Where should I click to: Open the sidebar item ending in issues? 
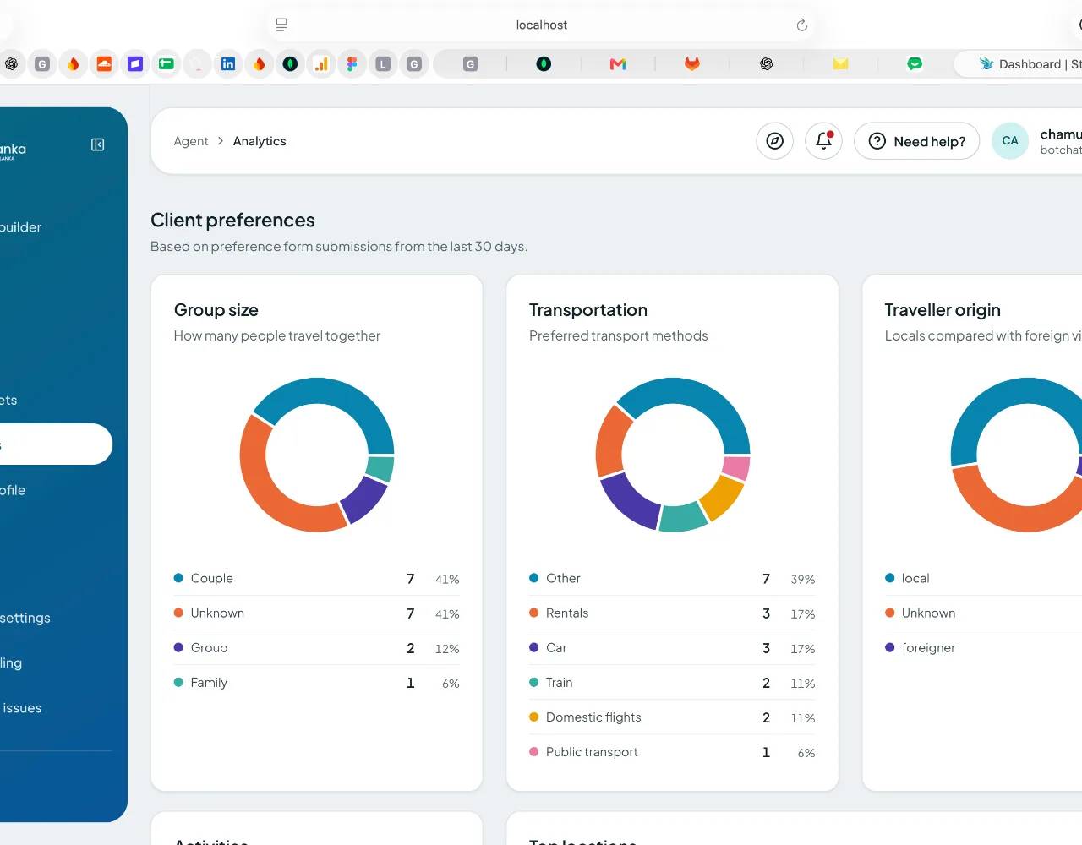pos(22,708)
